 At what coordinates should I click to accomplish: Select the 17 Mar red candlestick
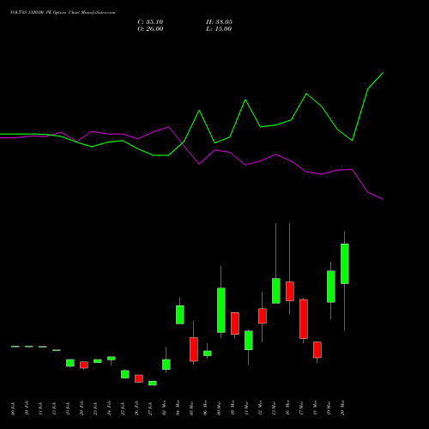click(x=304, y=319)
